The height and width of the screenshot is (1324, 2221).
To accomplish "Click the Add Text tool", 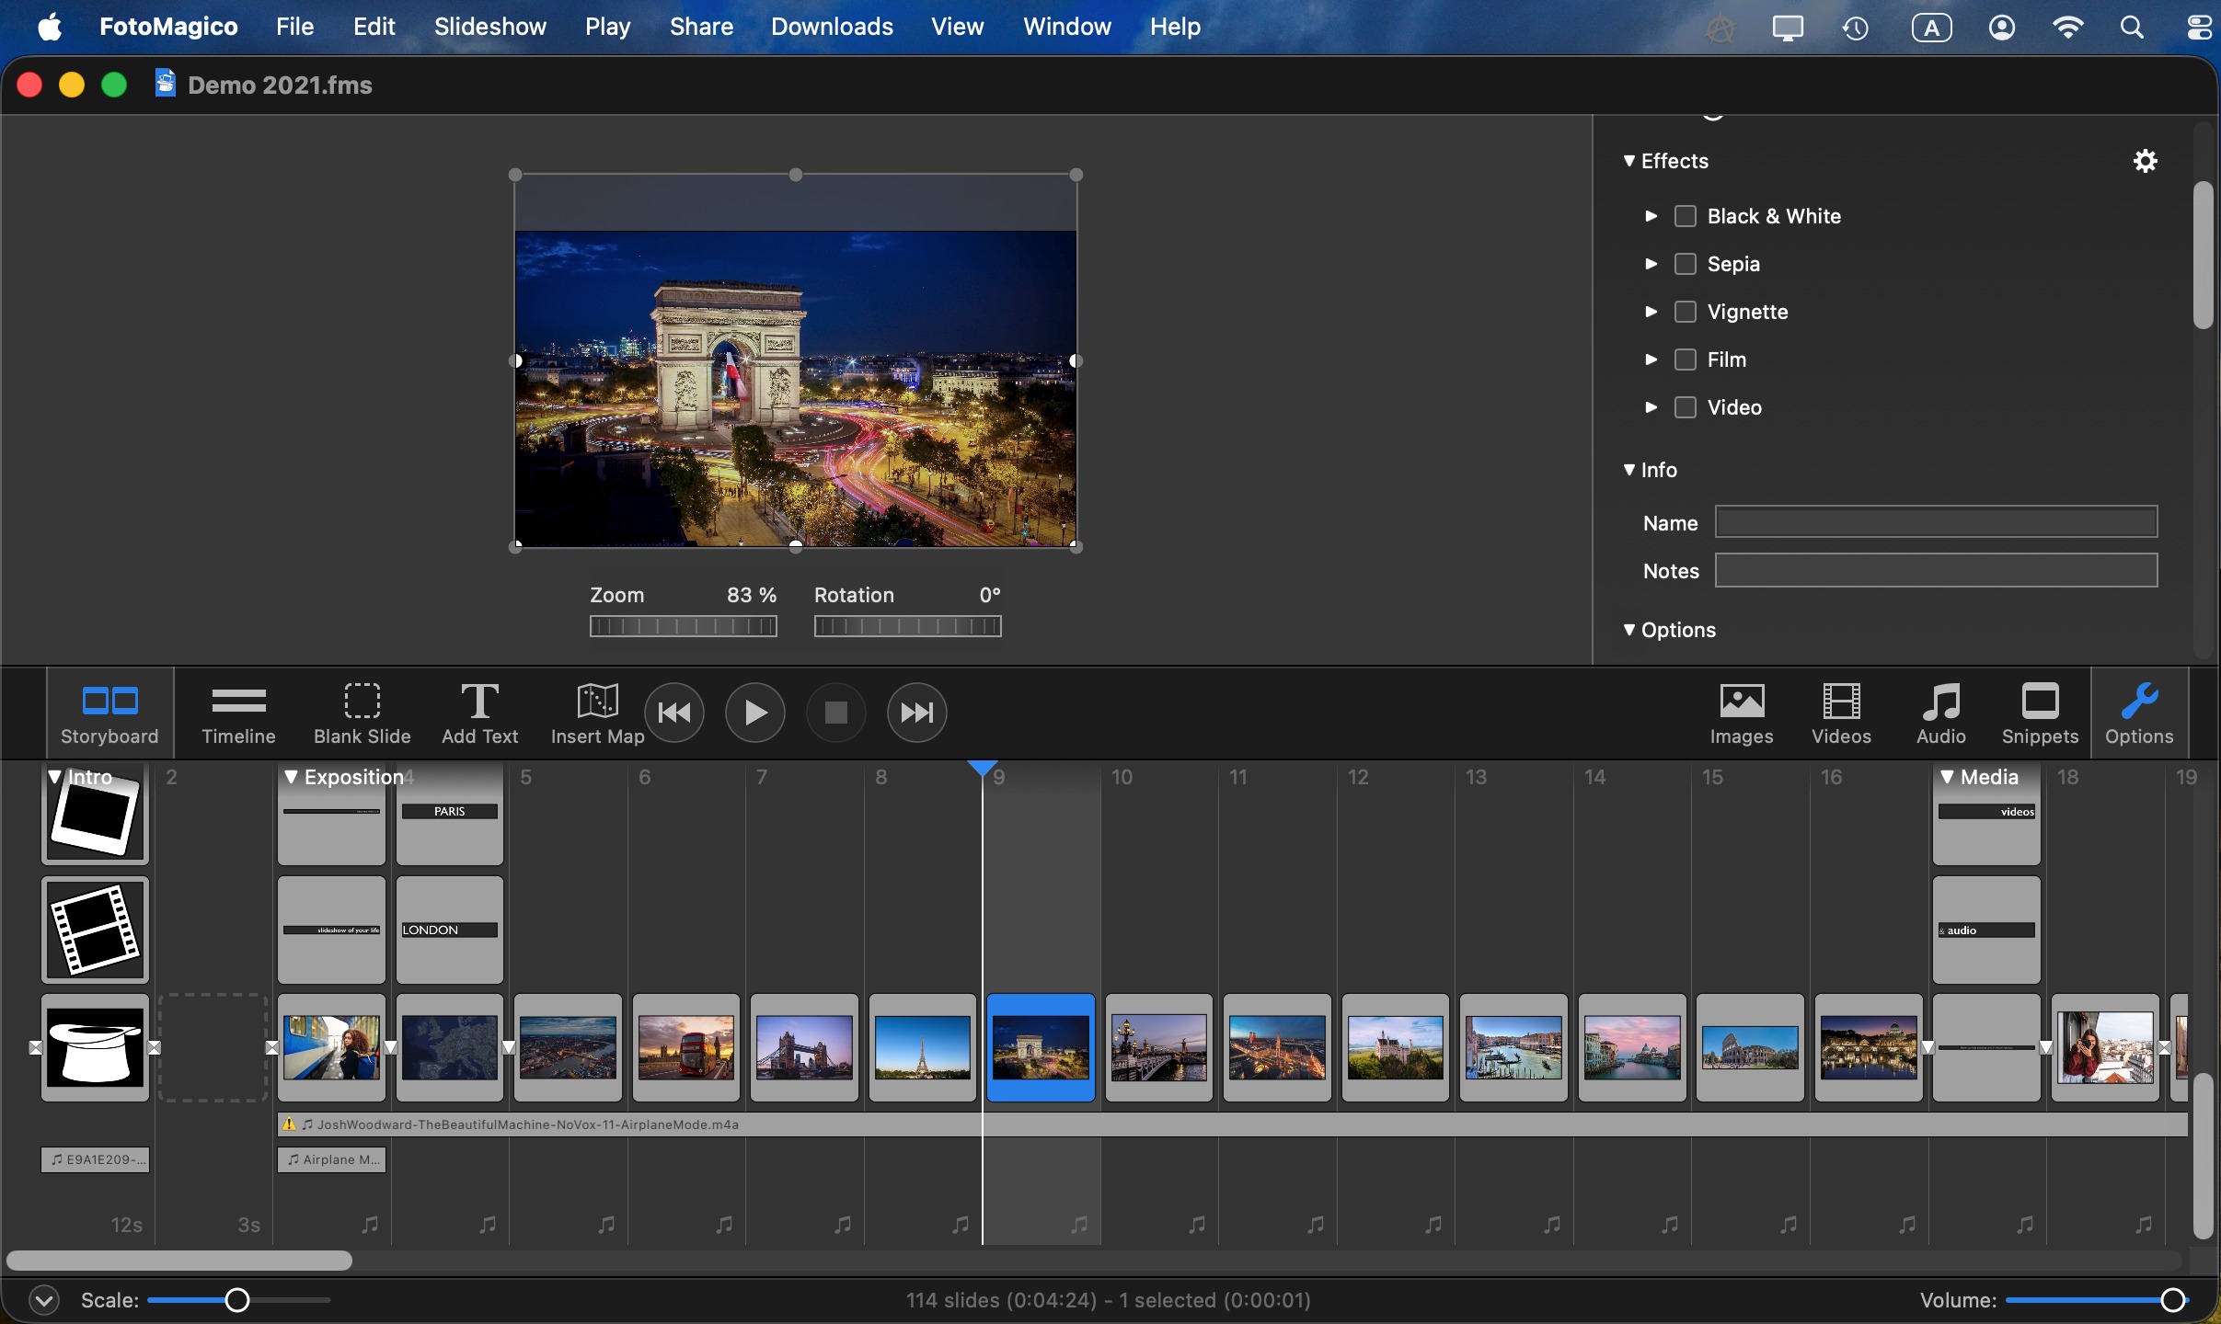I will (x=479, y=713).
